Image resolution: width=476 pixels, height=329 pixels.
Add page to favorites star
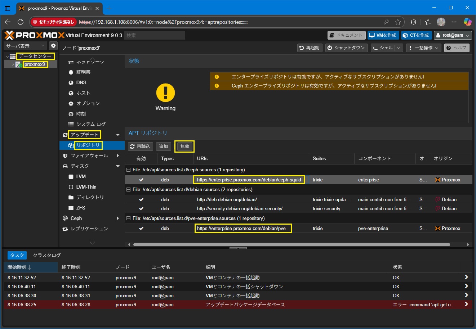point(397,22)
